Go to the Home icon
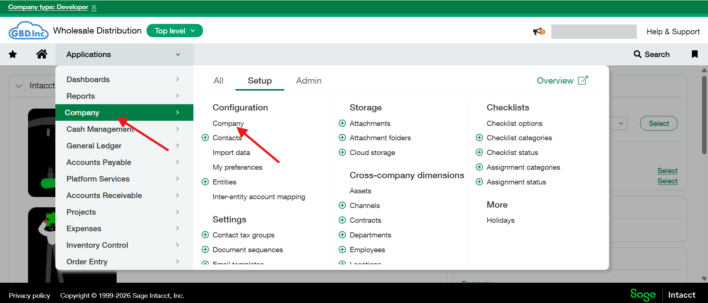Viewport: 708px width, 303px height. click(x=42, y=54)
